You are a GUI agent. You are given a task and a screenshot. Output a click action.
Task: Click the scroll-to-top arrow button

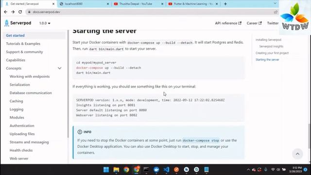(297, 154)
